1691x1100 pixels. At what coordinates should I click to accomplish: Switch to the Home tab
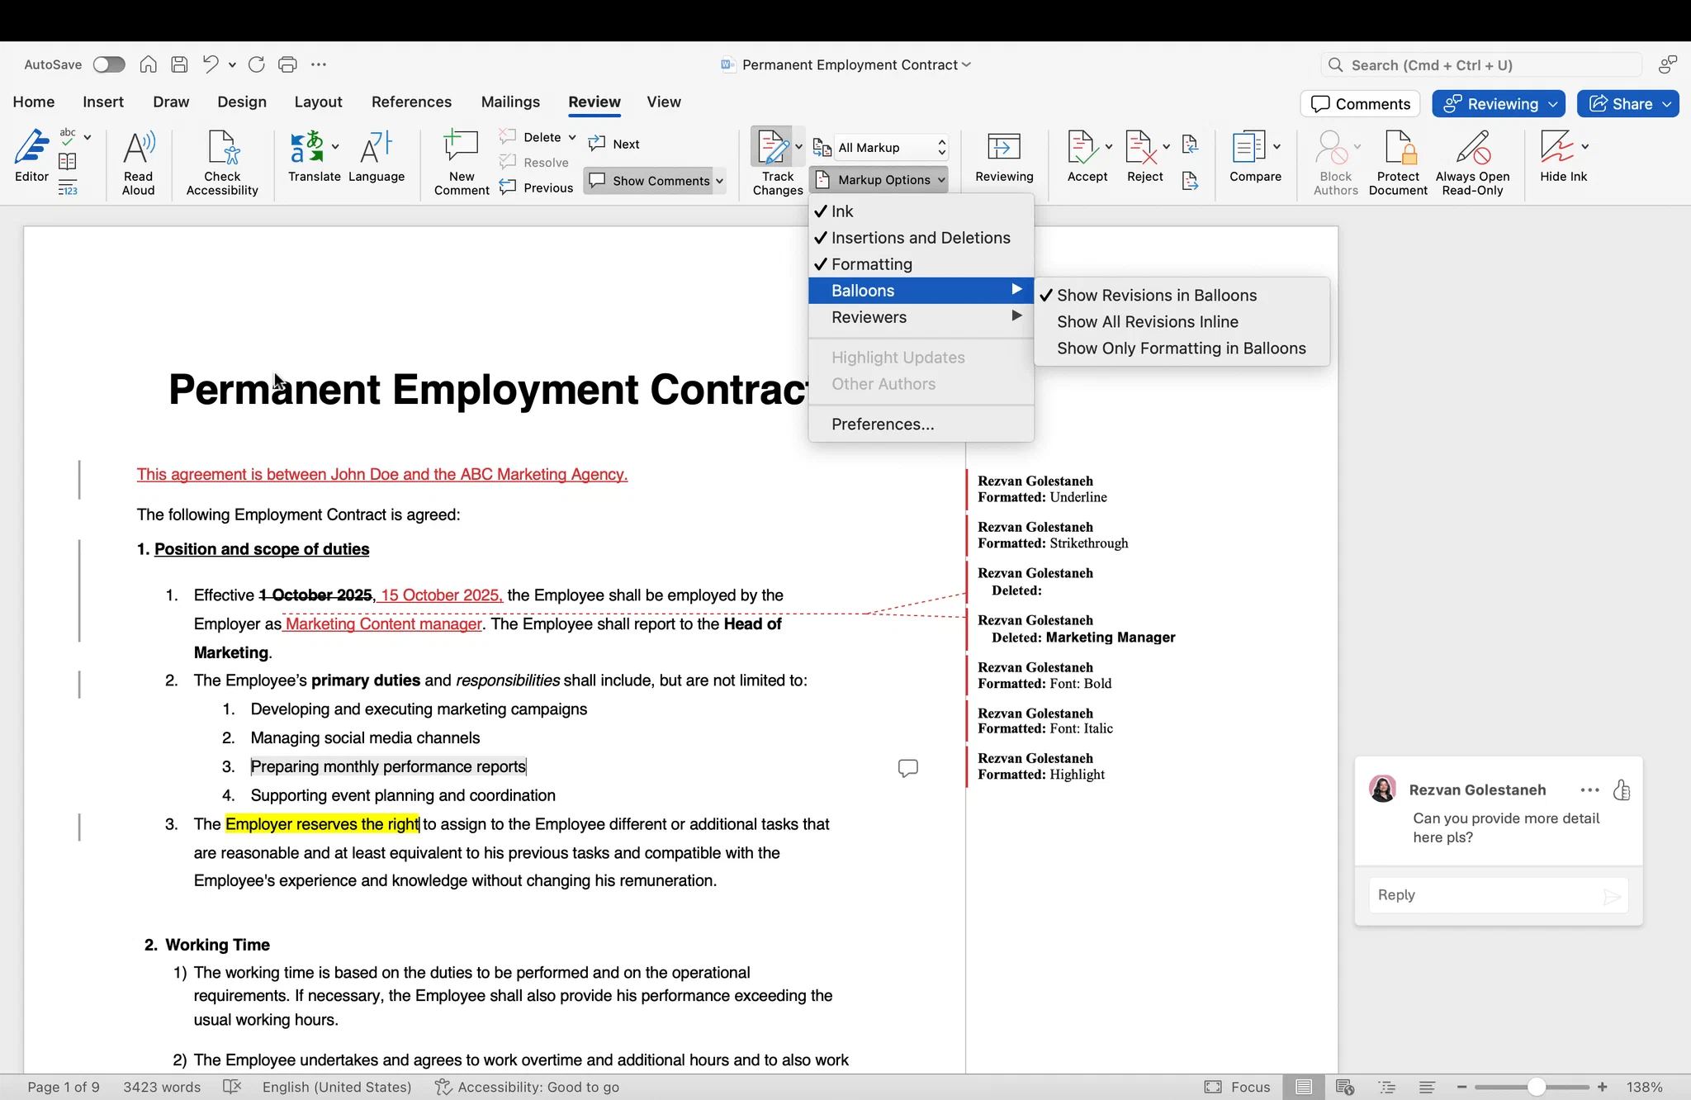(x=34, y=102)
